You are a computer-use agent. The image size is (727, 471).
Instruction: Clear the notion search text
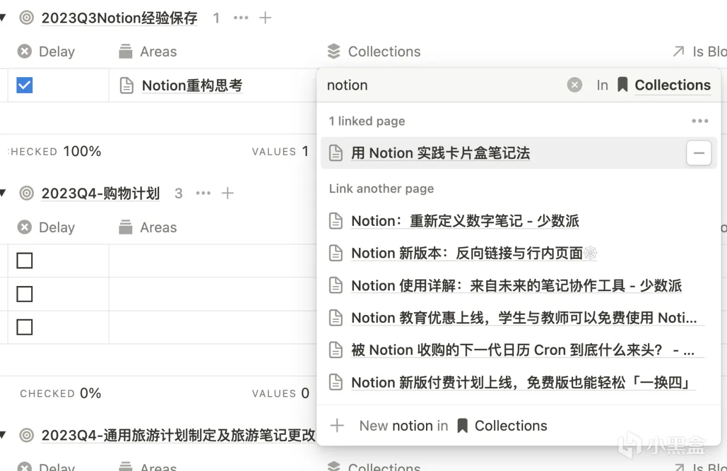coord(575,85)
